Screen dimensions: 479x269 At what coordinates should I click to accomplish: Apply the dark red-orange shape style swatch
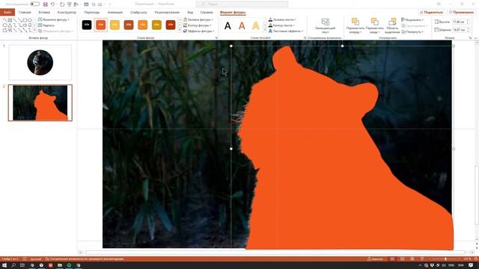(171, 25)
